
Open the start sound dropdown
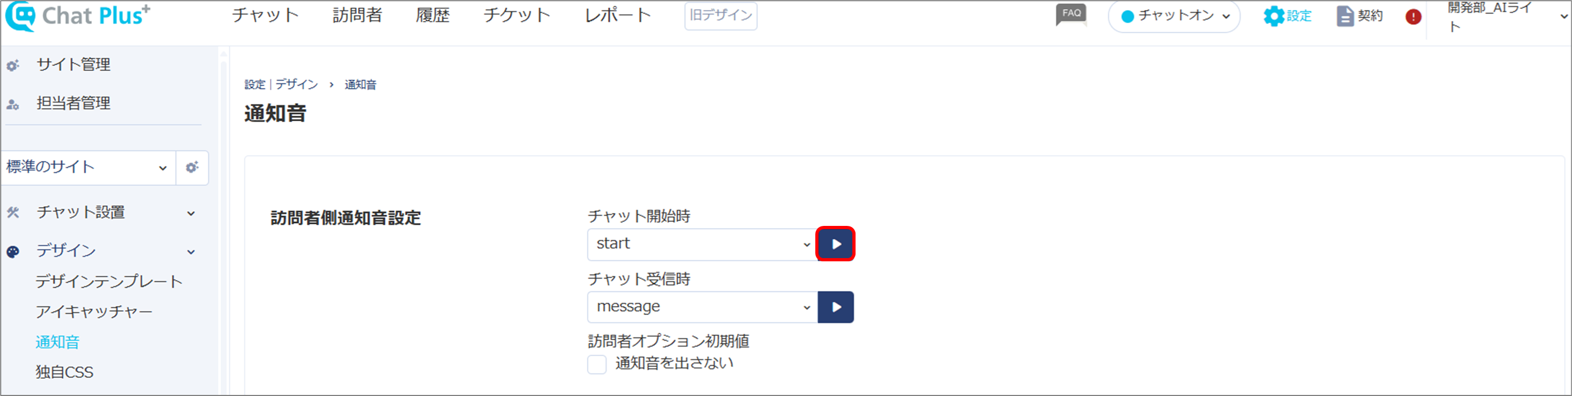tap(703, 244)
